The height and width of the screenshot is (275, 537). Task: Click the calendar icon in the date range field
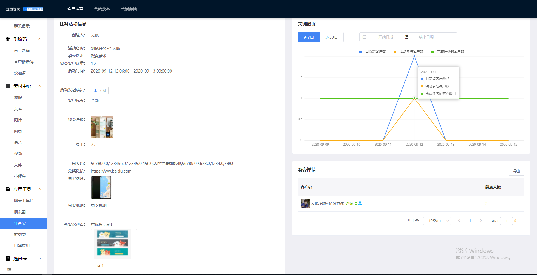point(364,37)
